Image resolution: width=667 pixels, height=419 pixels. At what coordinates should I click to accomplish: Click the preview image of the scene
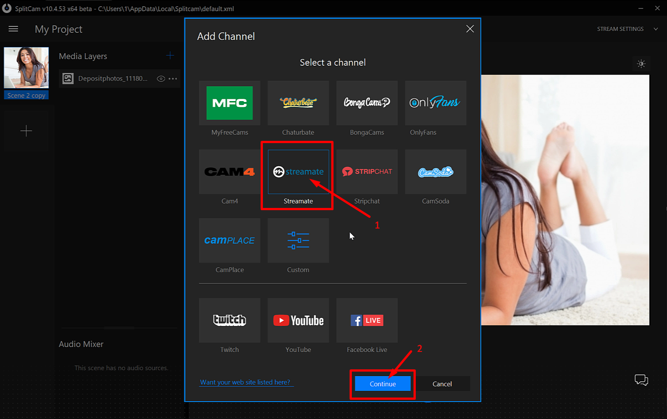coord(565,200)
